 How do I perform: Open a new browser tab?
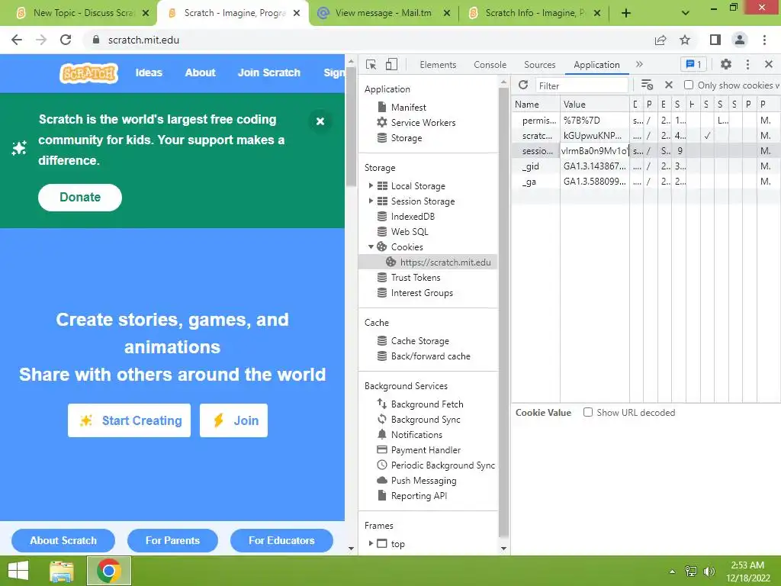click(x=626, y=13)
